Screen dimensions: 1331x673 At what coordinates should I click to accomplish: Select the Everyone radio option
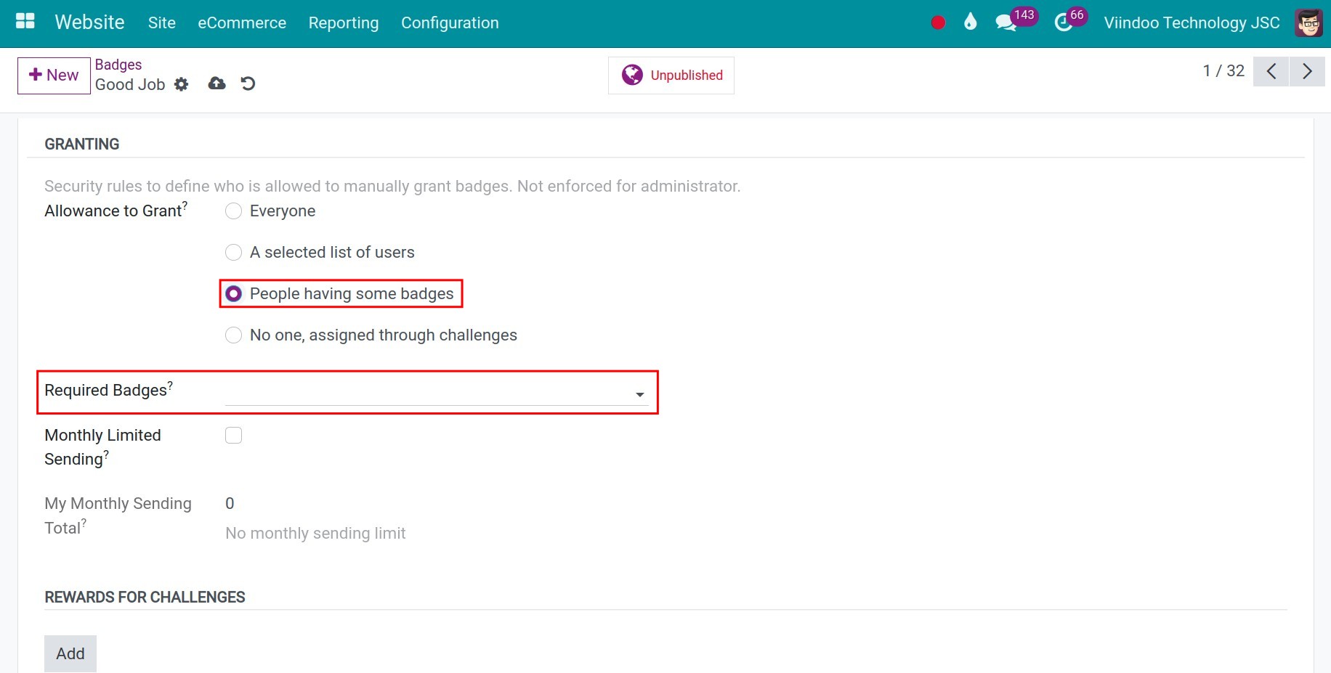(x=233, y=211)
